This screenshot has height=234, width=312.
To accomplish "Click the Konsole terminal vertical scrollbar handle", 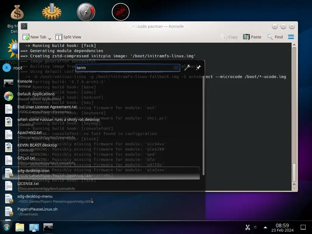I will click(x=294, y=172).
